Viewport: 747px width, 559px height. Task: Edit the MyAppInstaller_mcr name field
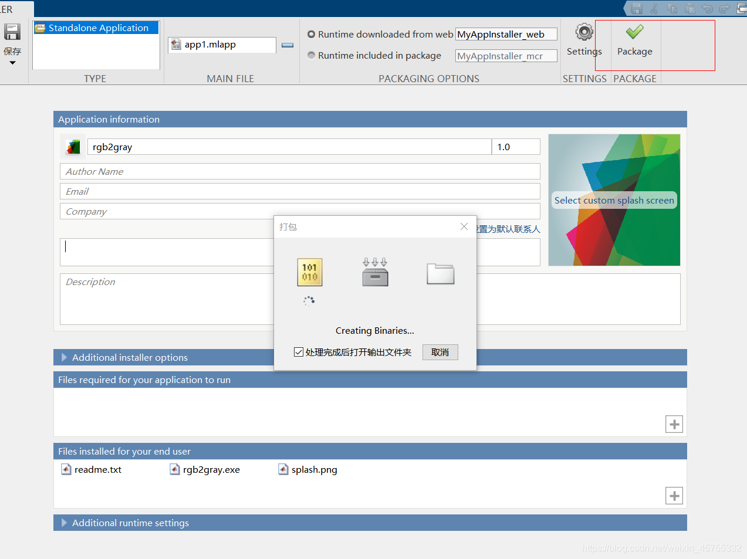pyautogui.click(x=506, y=56)
